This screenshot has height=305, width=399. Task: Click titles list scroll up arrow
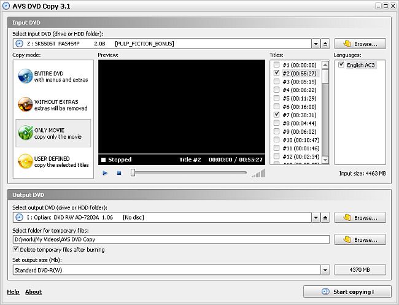coord(325,65)
